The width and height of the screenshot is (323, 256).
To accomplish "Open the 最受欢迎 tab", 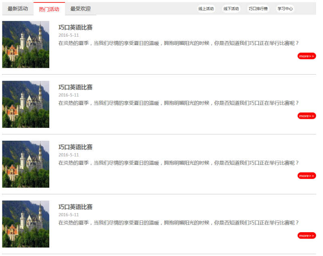I will [80, 8].
